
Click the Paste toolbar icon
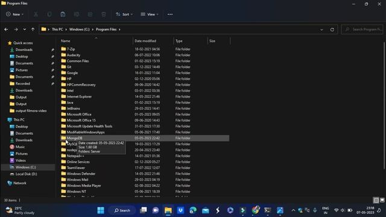click(x=63, y=14)
